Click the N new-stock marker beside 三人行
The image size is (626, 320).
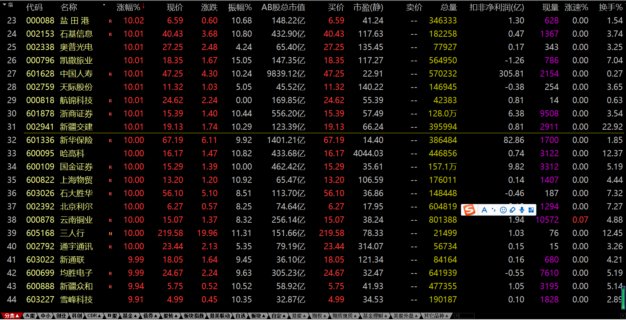(x=110, y=234)
